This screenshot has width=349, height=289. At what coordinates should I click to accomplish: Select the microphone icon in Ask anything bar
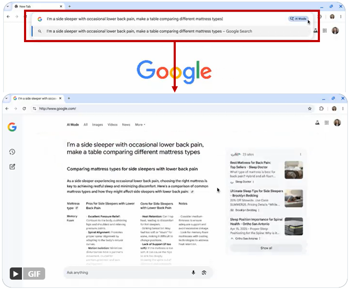(x=194, y=273)
